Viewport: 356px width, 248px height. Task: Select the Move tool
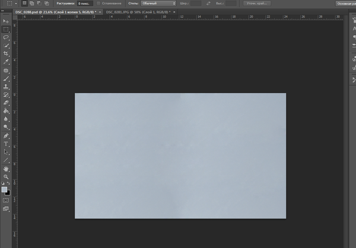(x=6, y=21)
